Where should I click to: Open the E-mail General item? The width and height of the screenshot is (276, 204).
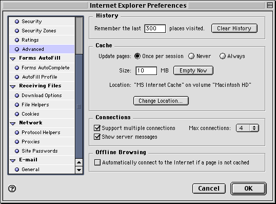point(42,170)
